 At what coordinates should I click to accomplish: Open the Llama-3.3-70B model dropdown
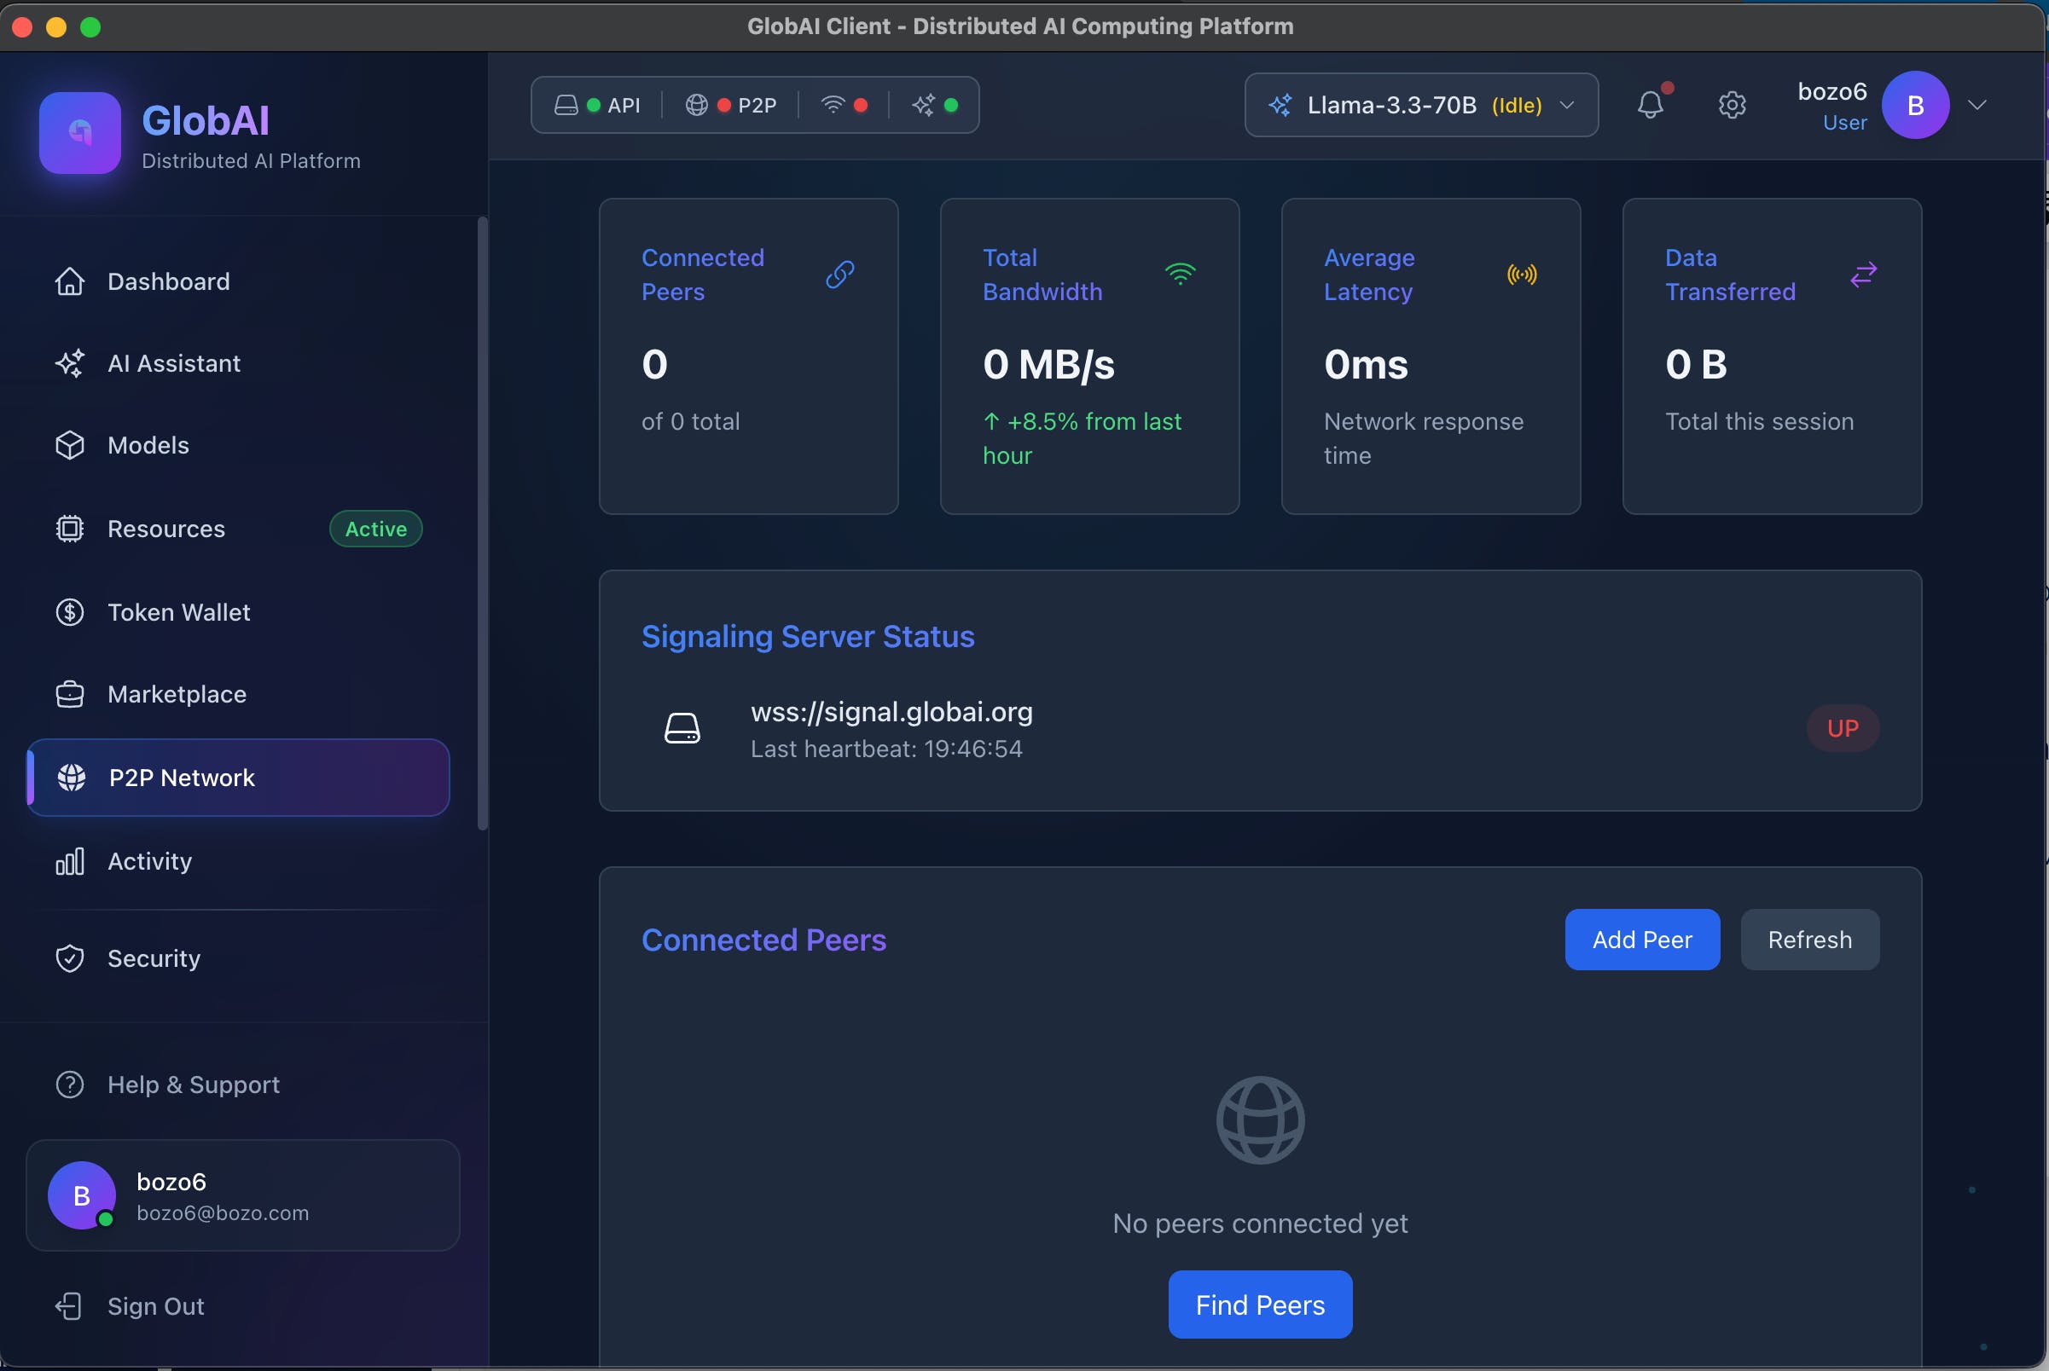[1421, 105]
